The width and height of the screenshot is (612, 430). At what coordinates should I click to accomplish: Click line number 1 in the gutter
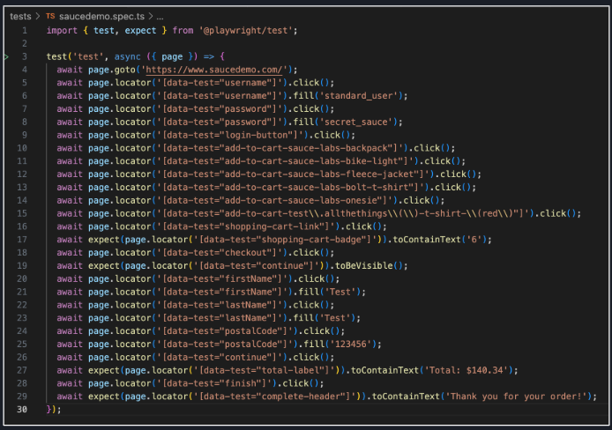[25, 30]
